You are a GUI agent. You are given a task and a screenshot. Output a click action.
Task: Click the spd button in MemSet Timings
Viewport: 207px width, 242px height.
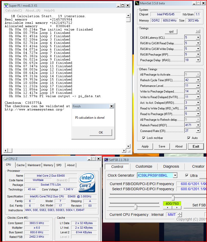pos(171,32)
